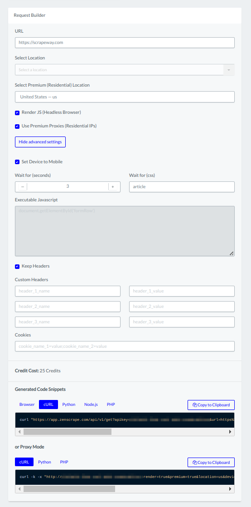Toggle the Keep Headers checkbox
This screenshot has height=507, width=251.
coord(18,267)
